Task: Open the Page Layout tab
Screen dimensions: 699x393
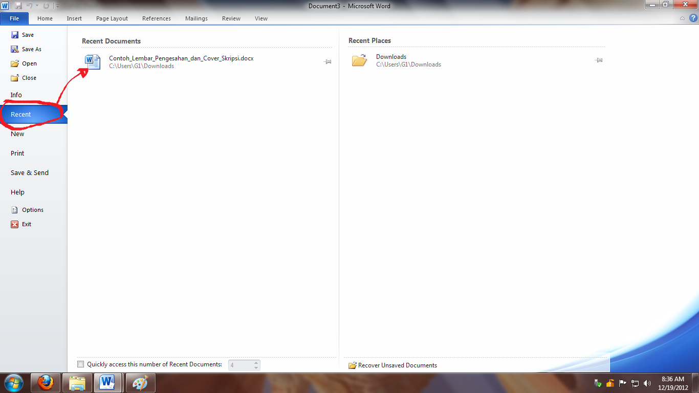Action: [112, 18]
